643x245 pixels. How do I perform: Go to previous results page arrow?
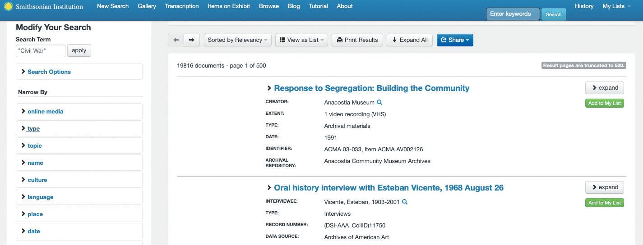click(176, 40)
